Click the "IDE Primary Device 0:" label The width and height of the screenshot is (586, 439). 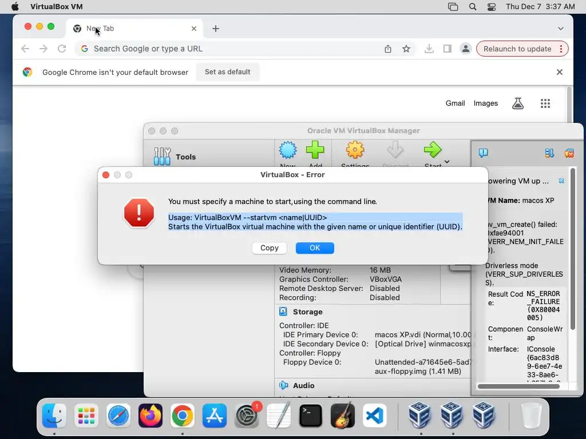coord(320,334)
